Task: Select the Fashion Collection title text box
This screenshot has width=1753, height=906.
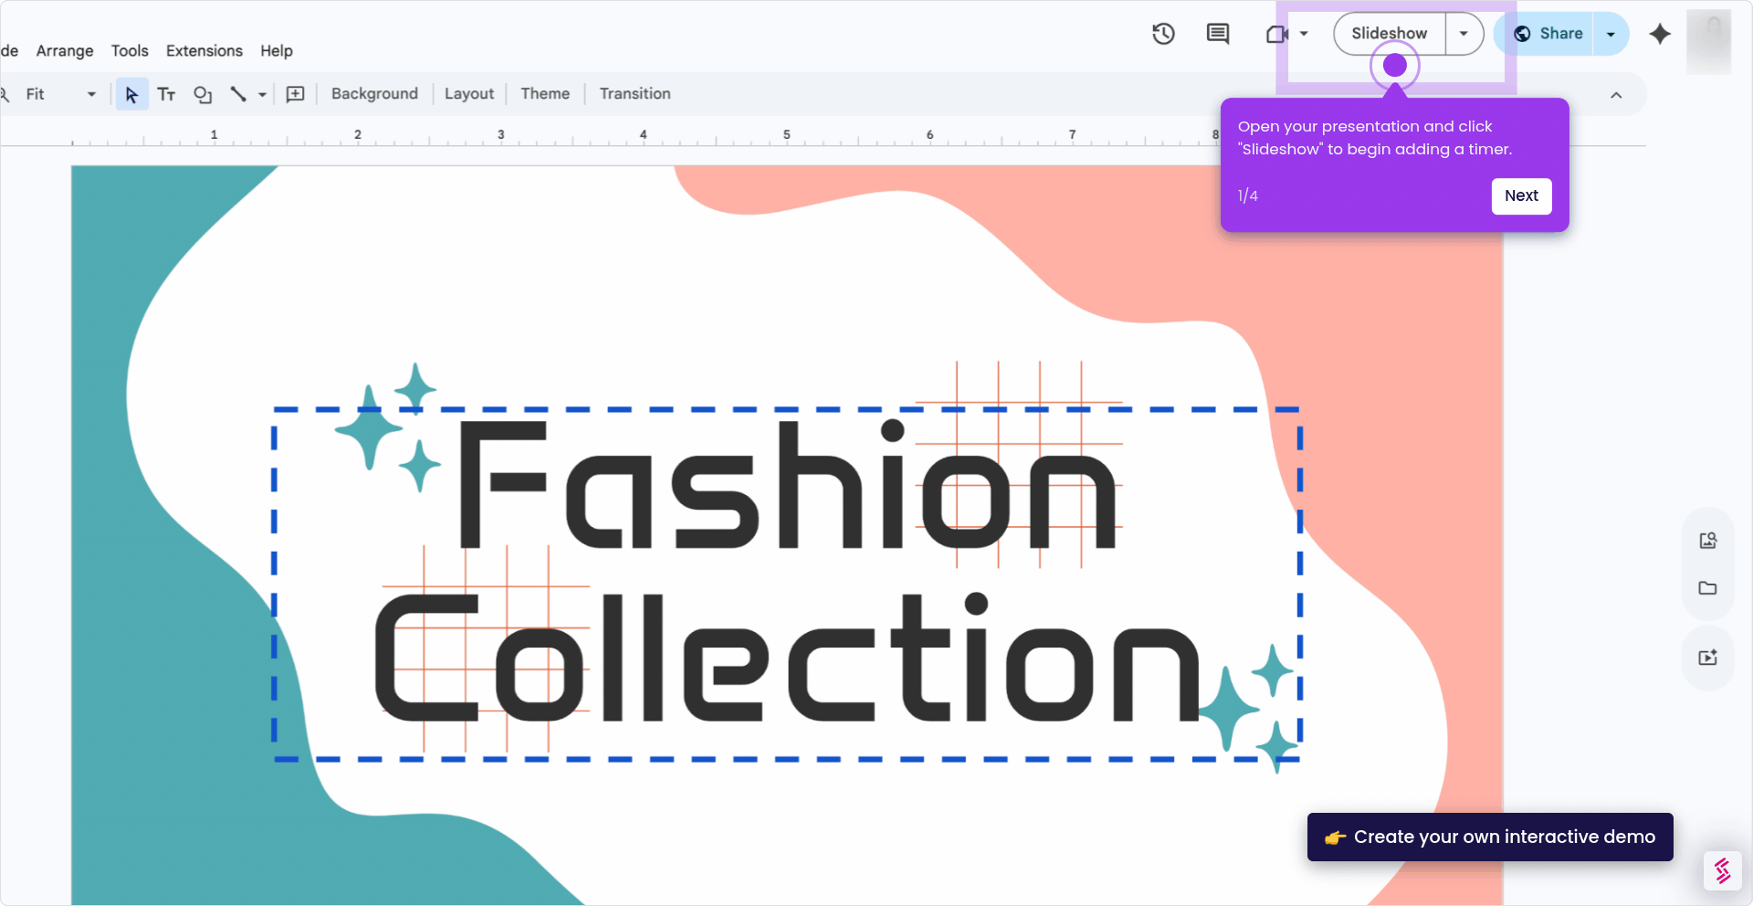Action: tap(787, 585)
